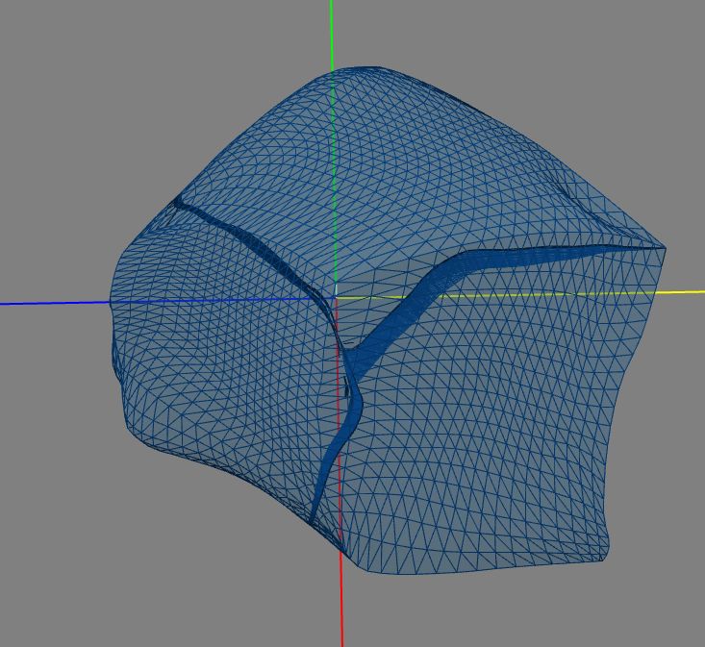
Task: Click the bottom tip of mesh near red axis
Action: pos(345,551)
